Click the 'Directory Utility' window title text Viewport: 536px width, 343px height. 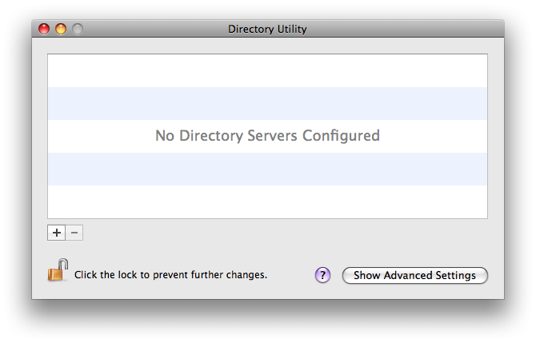(267, 29)
